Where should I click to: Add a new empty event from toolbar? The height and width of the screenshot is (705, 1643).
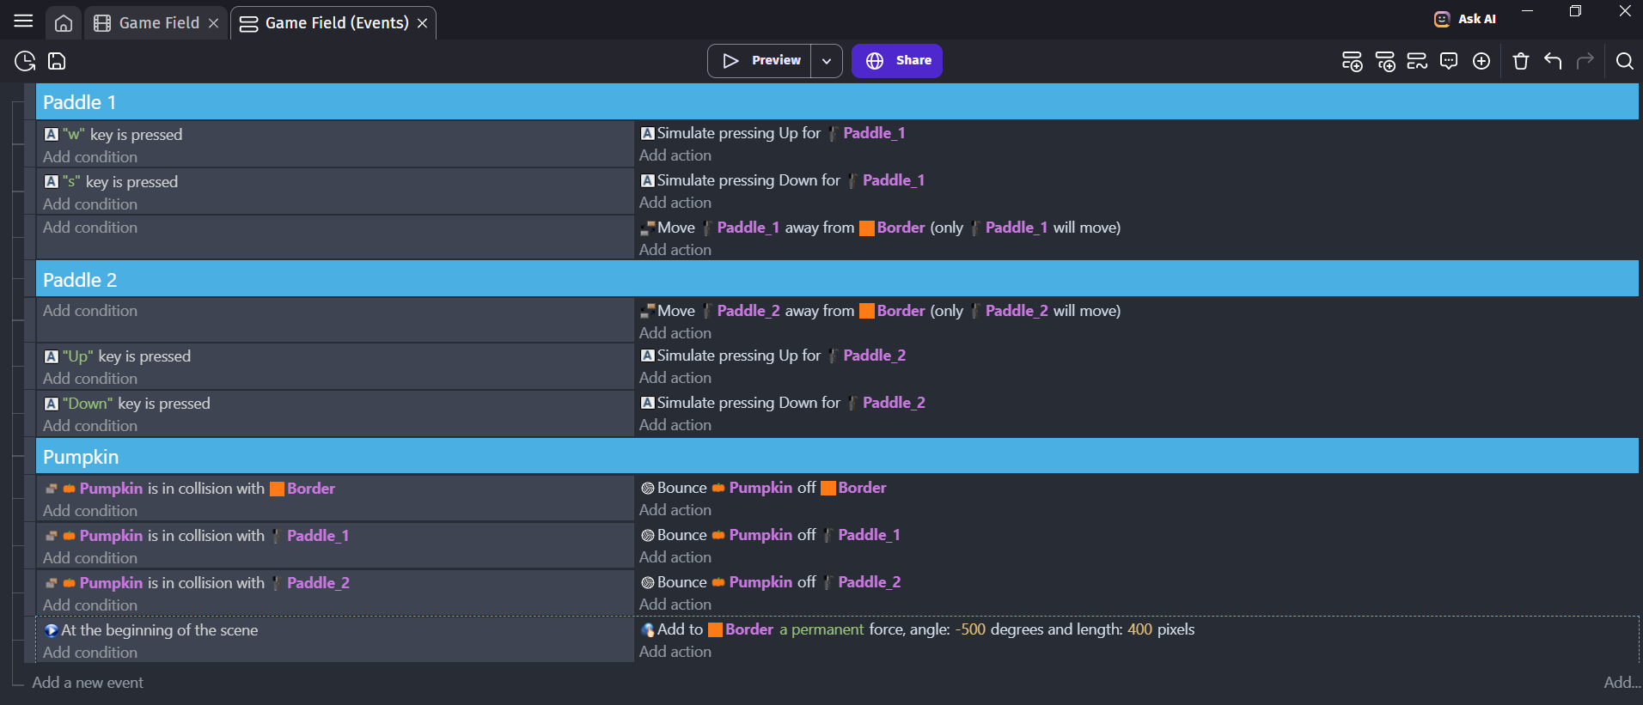click(1352, 61)
